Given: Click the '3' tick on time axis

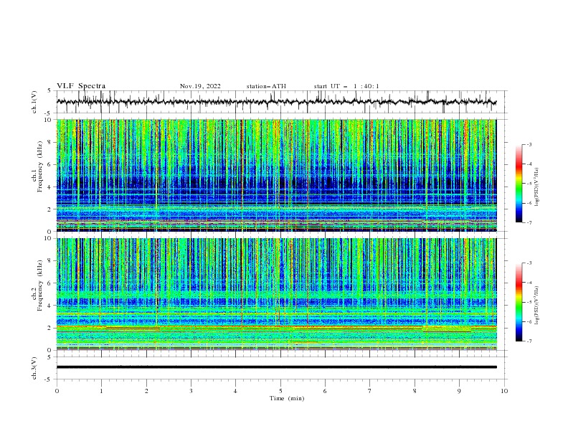Looking at the screenshot, I should (x=191, y=391).
